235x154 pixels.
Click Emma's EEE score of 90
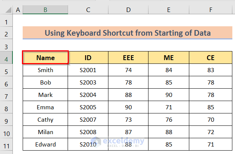pos(128,107)
